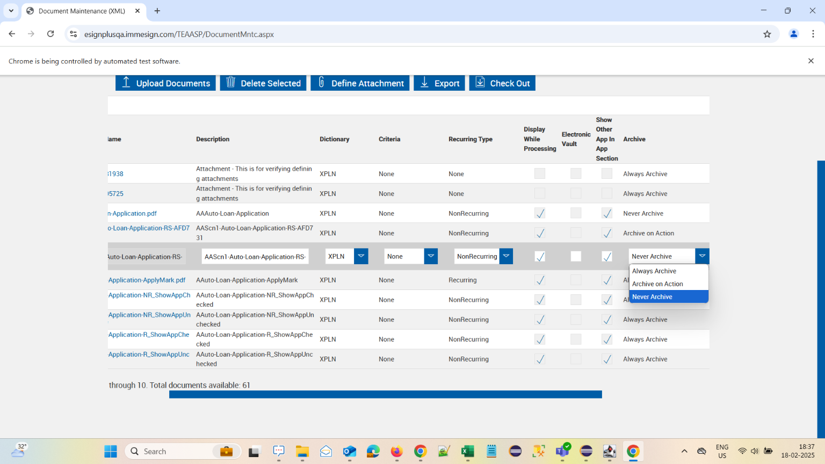Screen dimensions: 825x464
Task: Click the Delete Selected trash icon
Action: click(231, 83)
